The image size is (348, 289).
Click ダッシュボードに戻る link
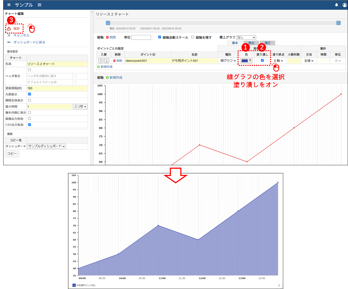pyautogui.click(x=29, y=42)
